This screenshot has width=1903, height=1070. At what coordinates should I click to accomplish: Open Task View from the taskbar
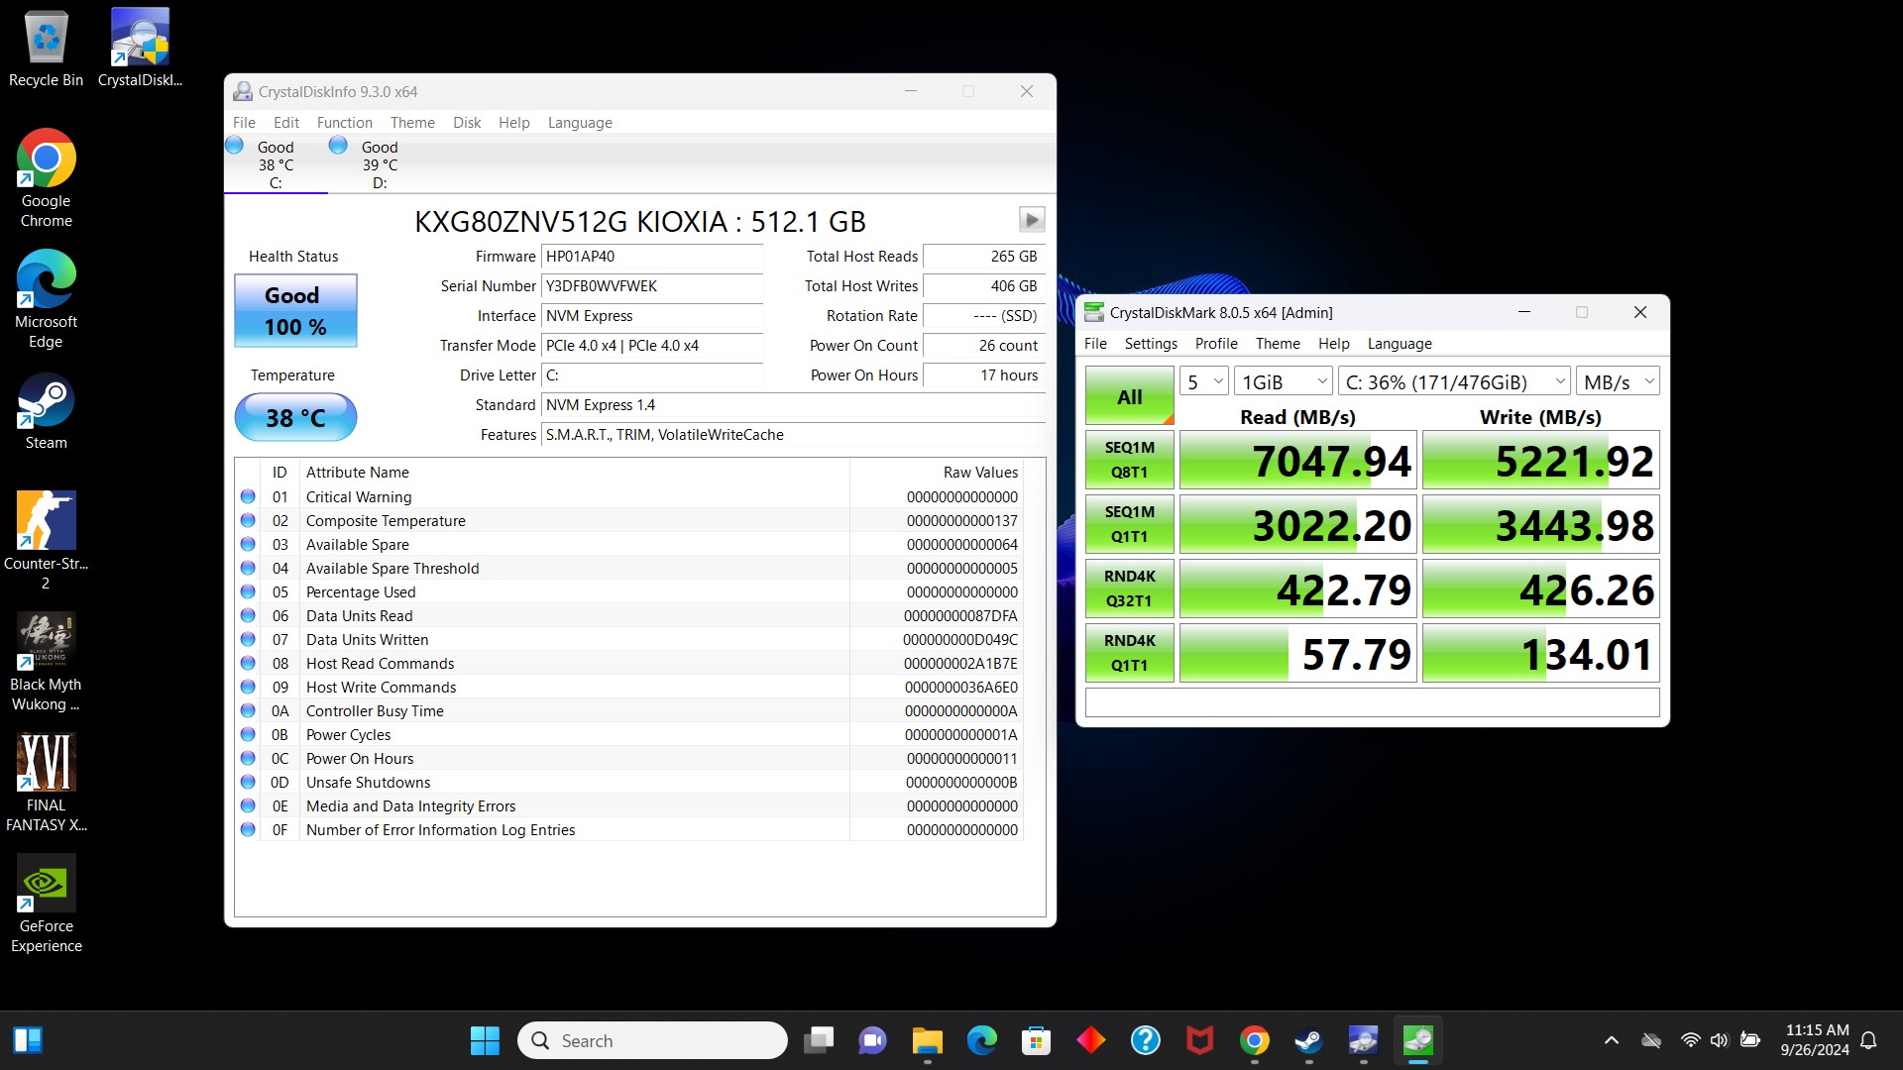[819, 1040]
